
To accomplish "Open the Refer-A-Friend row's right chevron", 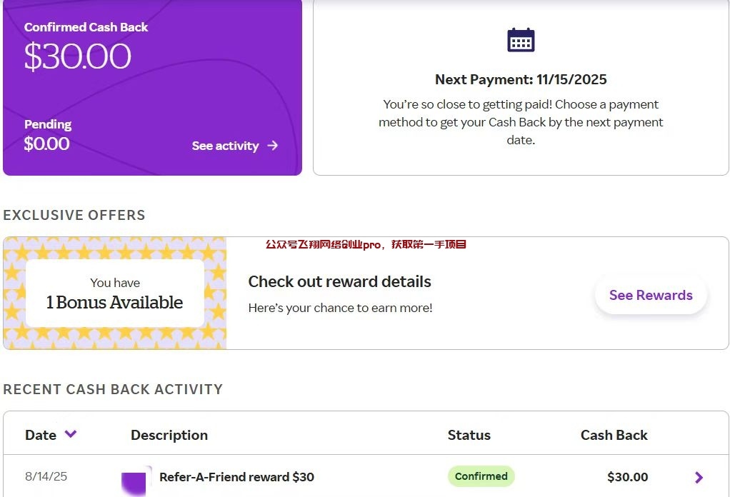I will coord(699,477).
